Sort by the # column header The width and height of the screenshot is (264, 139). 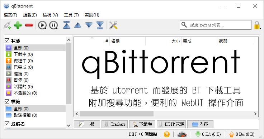tap(92, 41)
